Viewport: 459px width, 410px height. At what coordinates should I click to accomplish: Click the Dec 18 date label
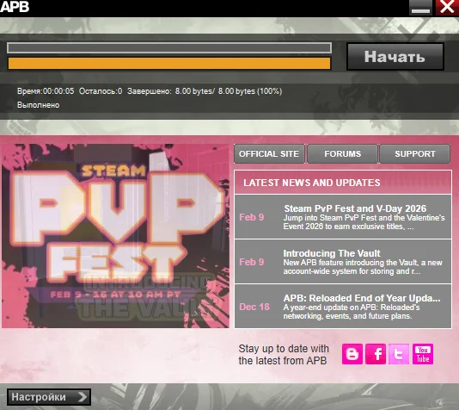tap(254, 307)
